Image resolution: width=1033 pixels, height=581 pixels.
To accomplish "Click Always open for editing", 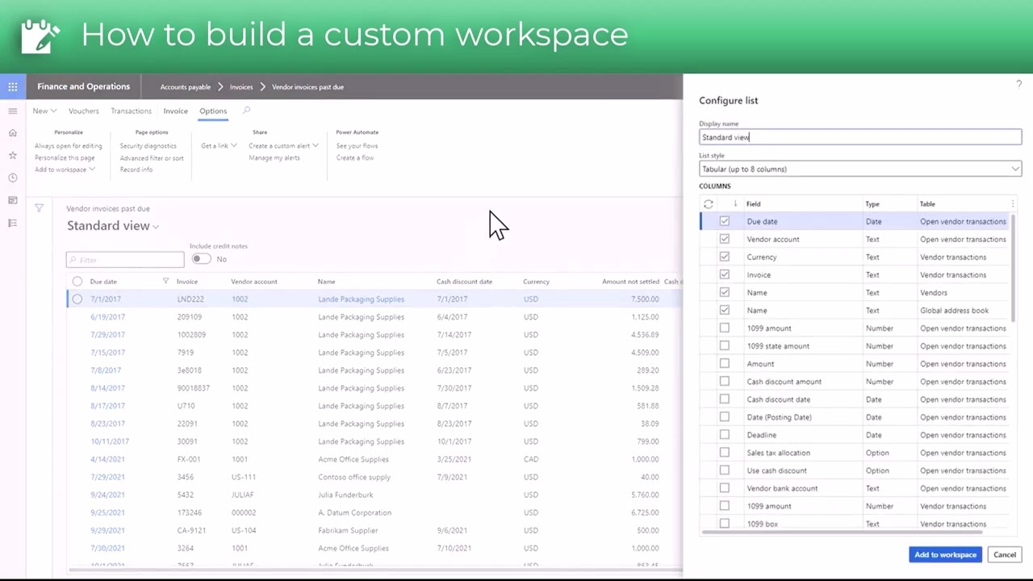I will (x=69, y=146).
